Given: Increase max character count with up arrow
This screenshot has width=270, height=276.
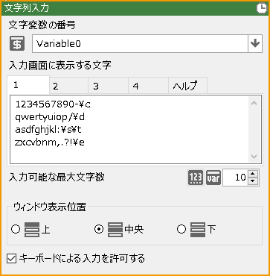Looking at the screenshot, I should coord(253,174).
